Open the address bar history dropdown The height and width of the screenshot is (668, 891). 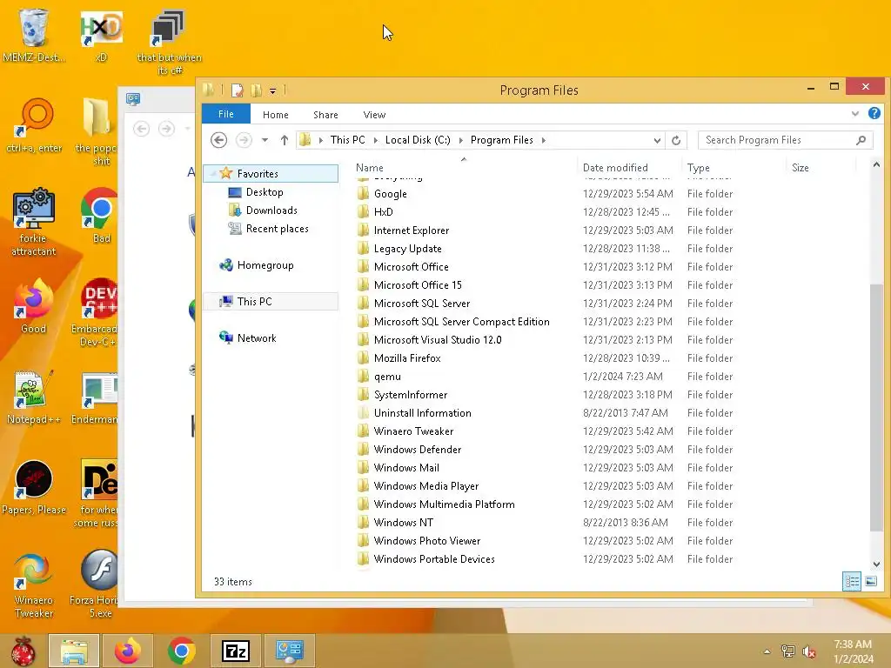657,140
